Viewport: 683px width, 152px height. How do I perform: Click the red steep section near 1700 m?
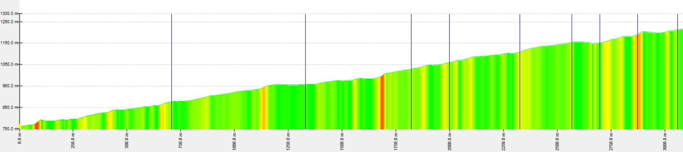pyautogui.click(x=382, y=103)
